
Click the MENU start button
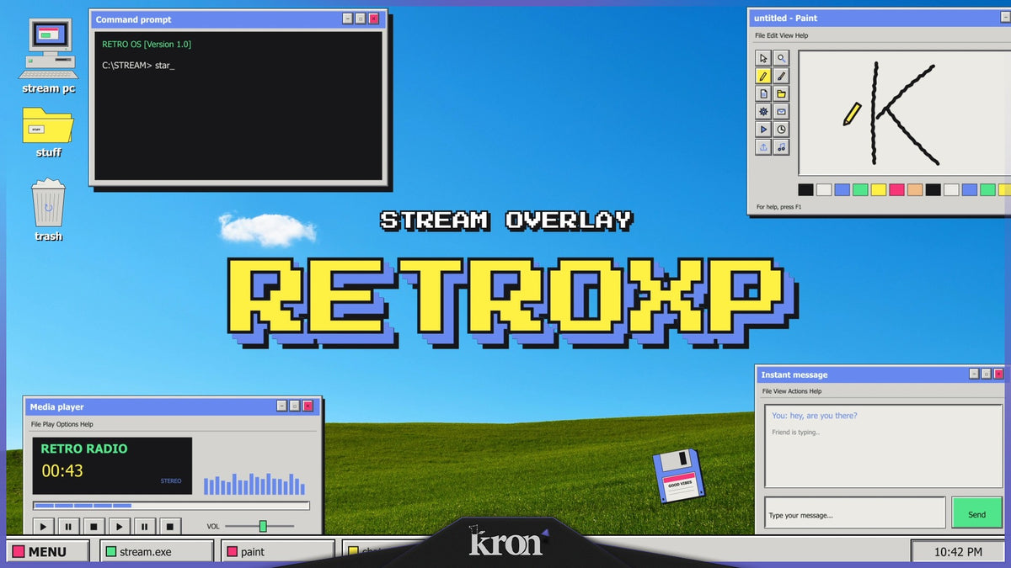[47, 552]
